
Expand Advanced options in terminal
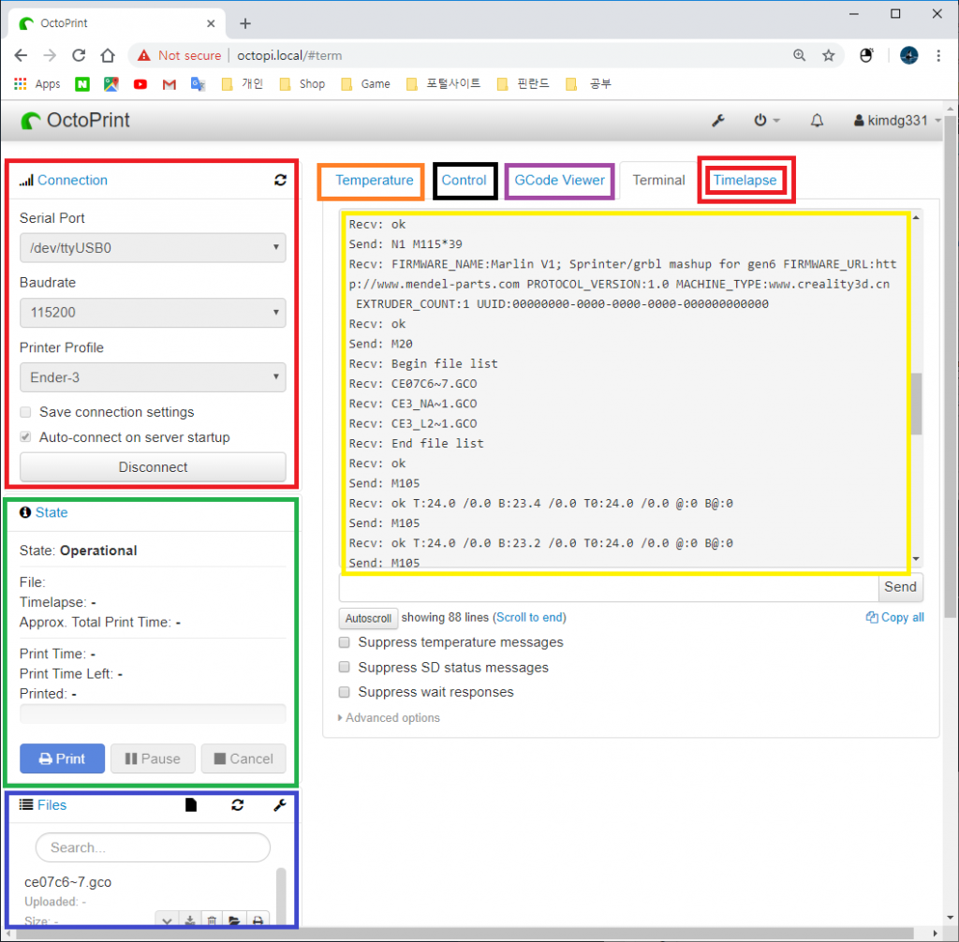(x=389, y=718)
